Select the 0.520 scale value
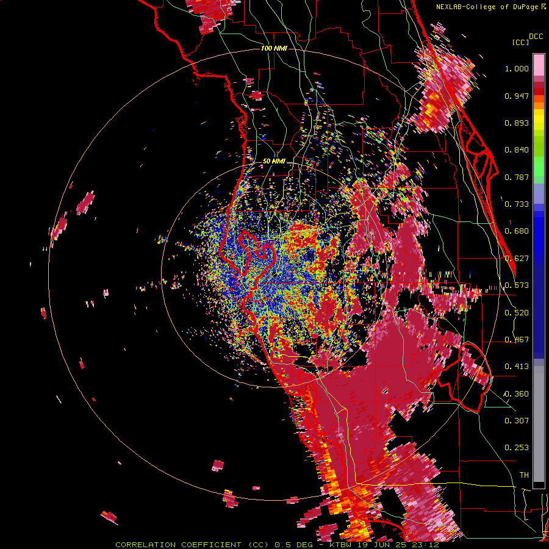The height and width of the screenshot is (549, 549). [x=517, y=313]
